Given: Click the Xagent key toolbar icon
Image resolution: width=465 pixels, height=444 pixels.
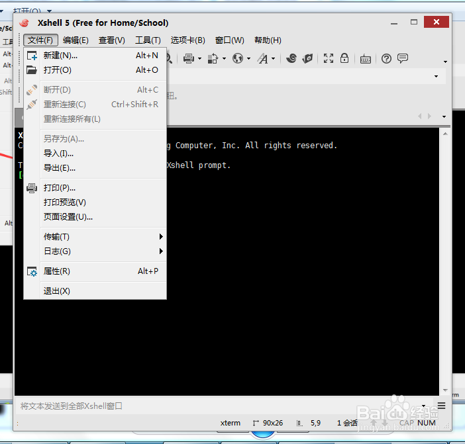Looking at the screenshot, I should coord(307,58).
